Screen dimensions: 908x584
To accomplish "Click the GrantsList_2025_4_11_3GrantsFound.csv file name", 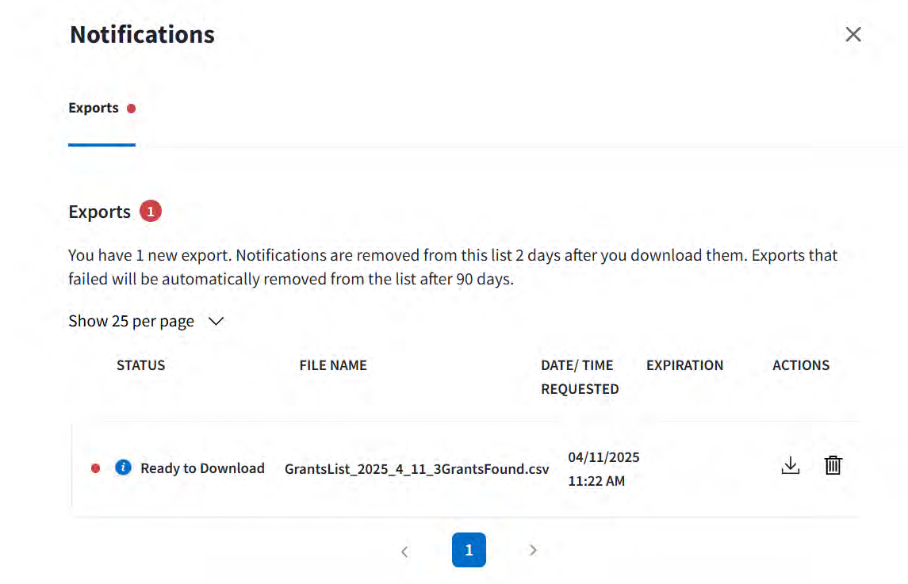I will coord(416,468).
